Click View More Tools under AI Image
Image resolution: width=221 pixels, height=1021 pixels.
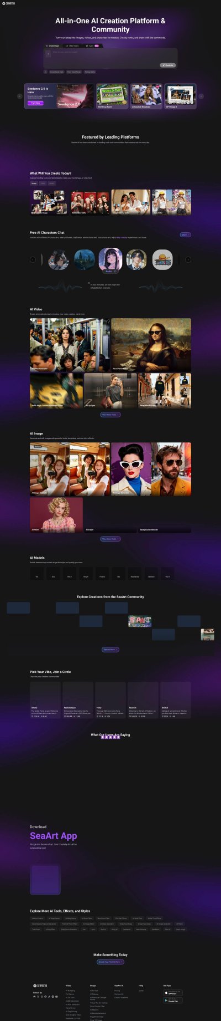tap(110, 539)
